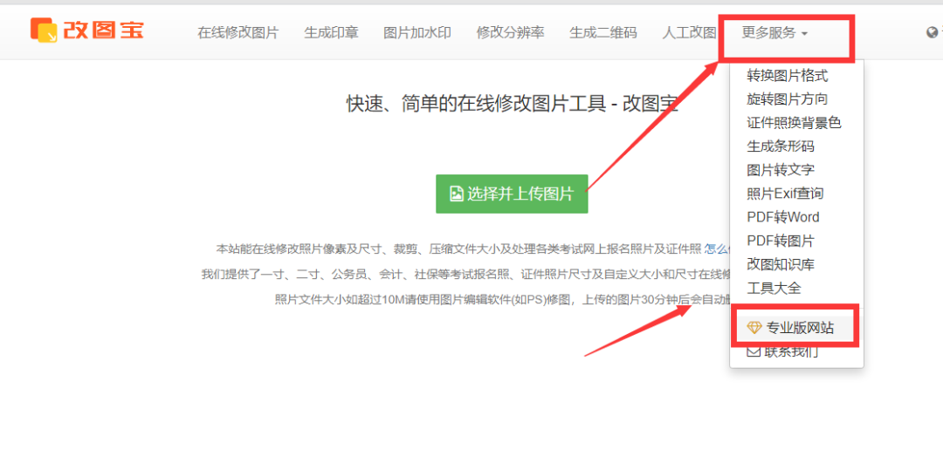
Task: Open 改图知识库 from the menu
Action: coord(781,264)
